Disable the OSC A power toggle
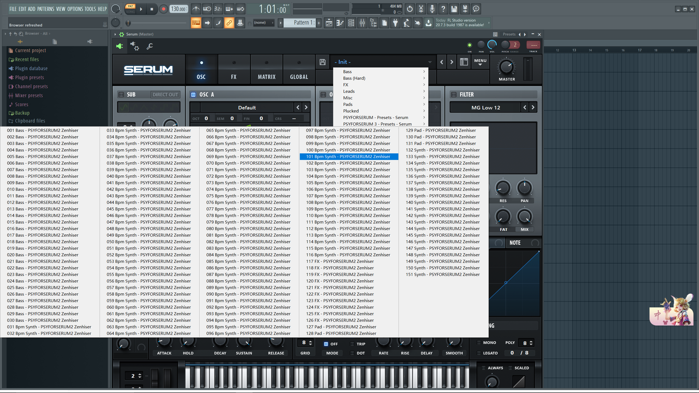The width and height of the screenshot is (699, 393). click(x=193, y=94)
